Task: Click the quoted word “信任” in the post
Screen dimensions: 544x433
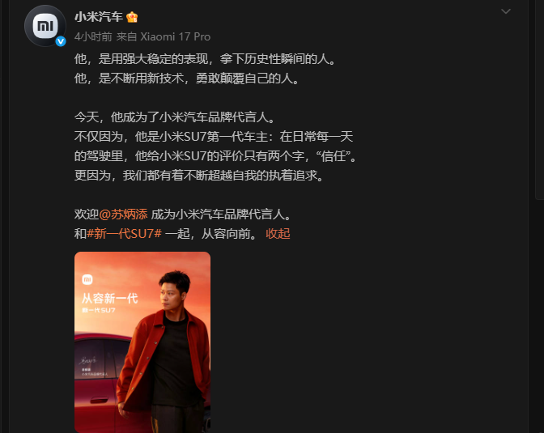Action: (x=333, y=155)
